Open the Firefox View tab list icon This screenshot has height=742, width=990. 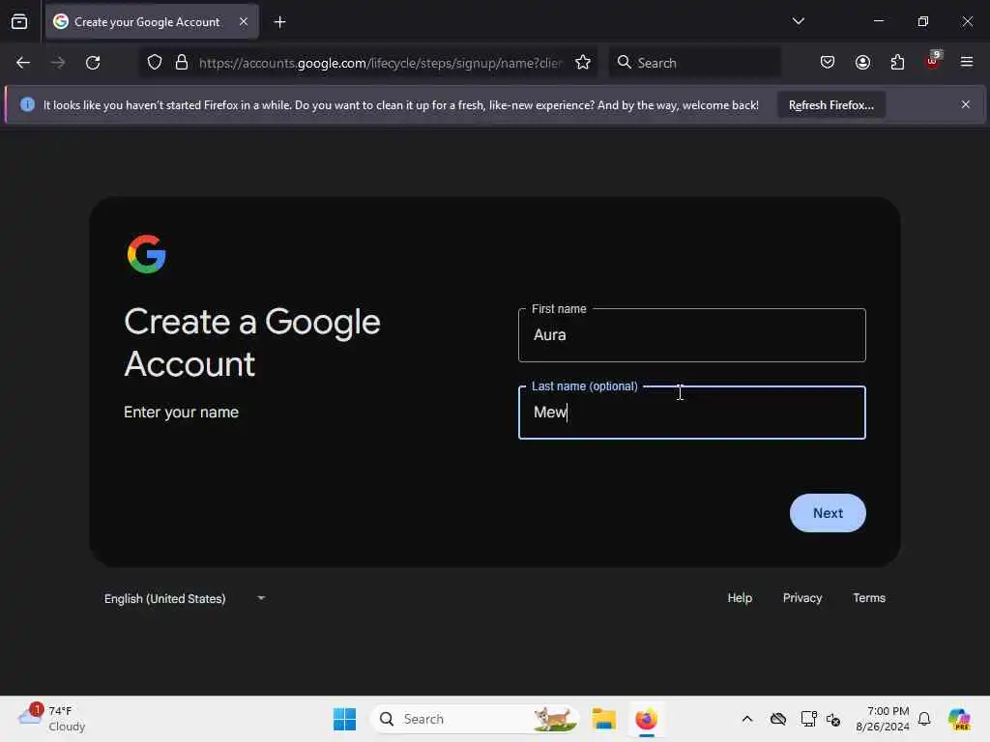click(x=19, y=21)
